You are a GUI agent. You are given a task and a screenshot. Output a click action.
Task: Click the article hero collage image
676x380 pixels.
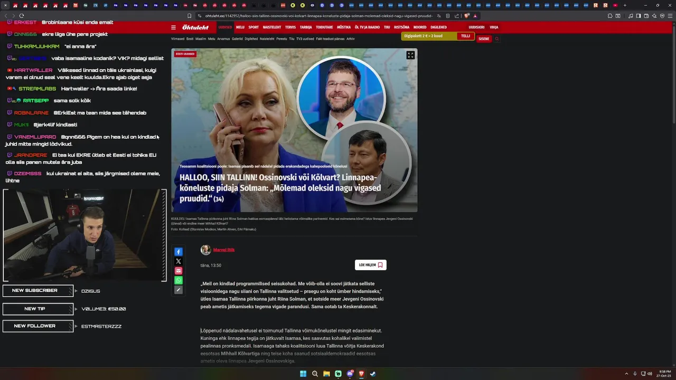(x=294, y=130)
